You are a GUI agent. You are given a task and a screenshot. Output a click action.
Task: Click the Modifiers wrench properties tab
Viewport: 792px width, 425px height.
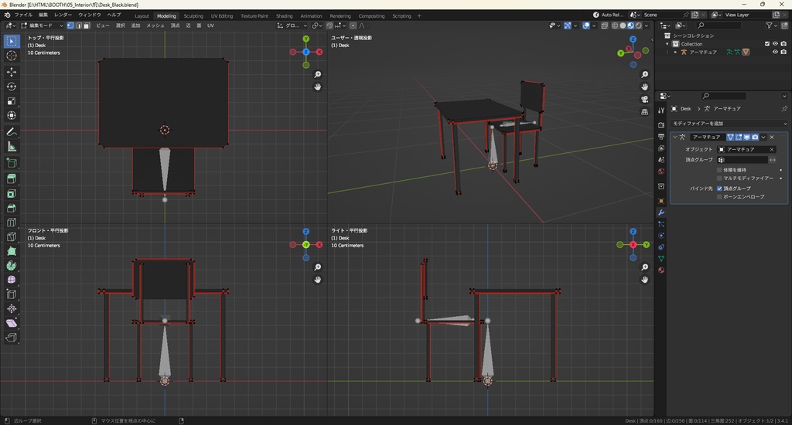coord(661,212)
